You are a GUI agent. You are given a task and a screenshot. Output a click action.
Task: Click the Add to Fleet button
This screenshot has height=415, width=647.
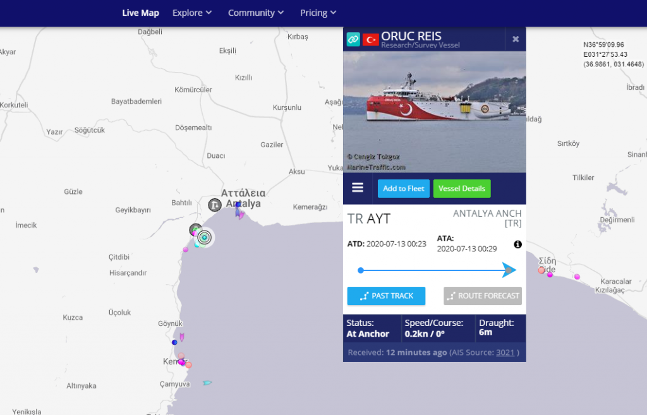(x=404, y=188)
